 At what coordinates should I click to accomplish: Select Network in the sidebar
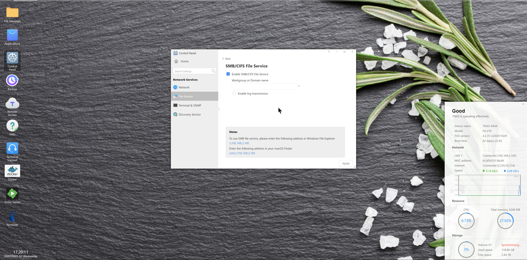194,87
